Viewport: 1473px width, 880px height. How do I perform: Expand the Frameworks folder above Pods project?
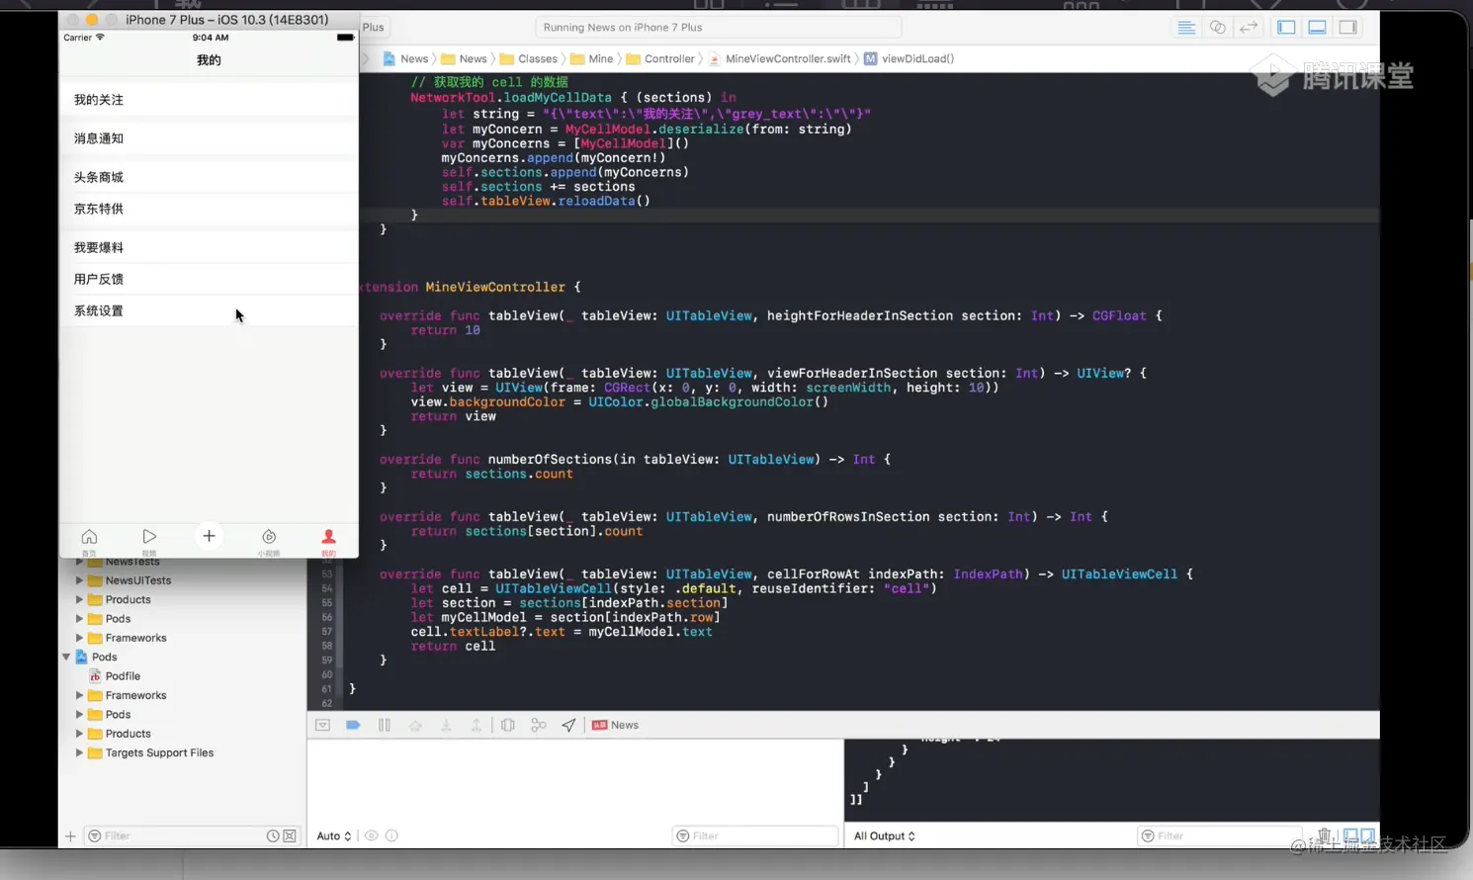79,638
